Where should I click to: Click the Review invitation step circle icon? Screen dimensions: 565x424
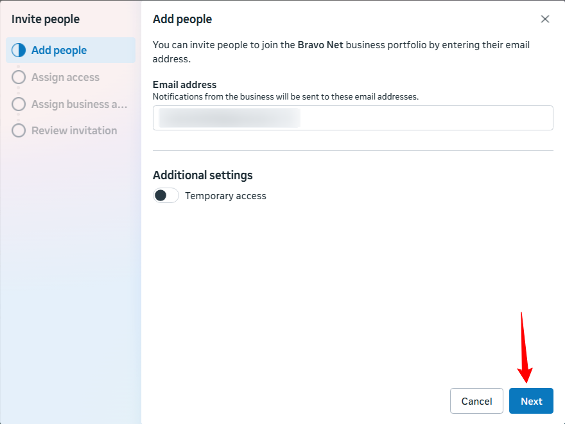(19, 130)
